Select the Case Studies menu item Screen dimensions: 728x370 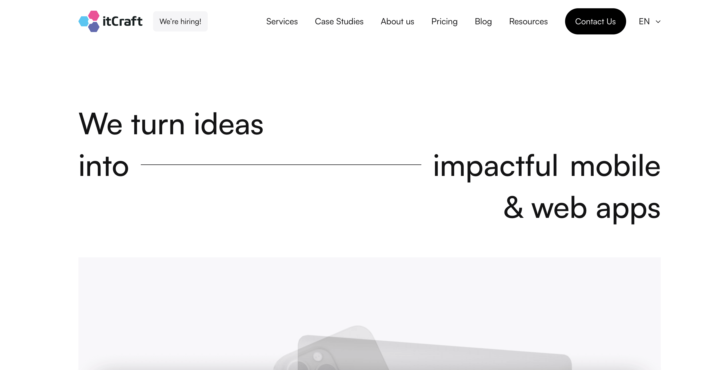coord(339,21)
